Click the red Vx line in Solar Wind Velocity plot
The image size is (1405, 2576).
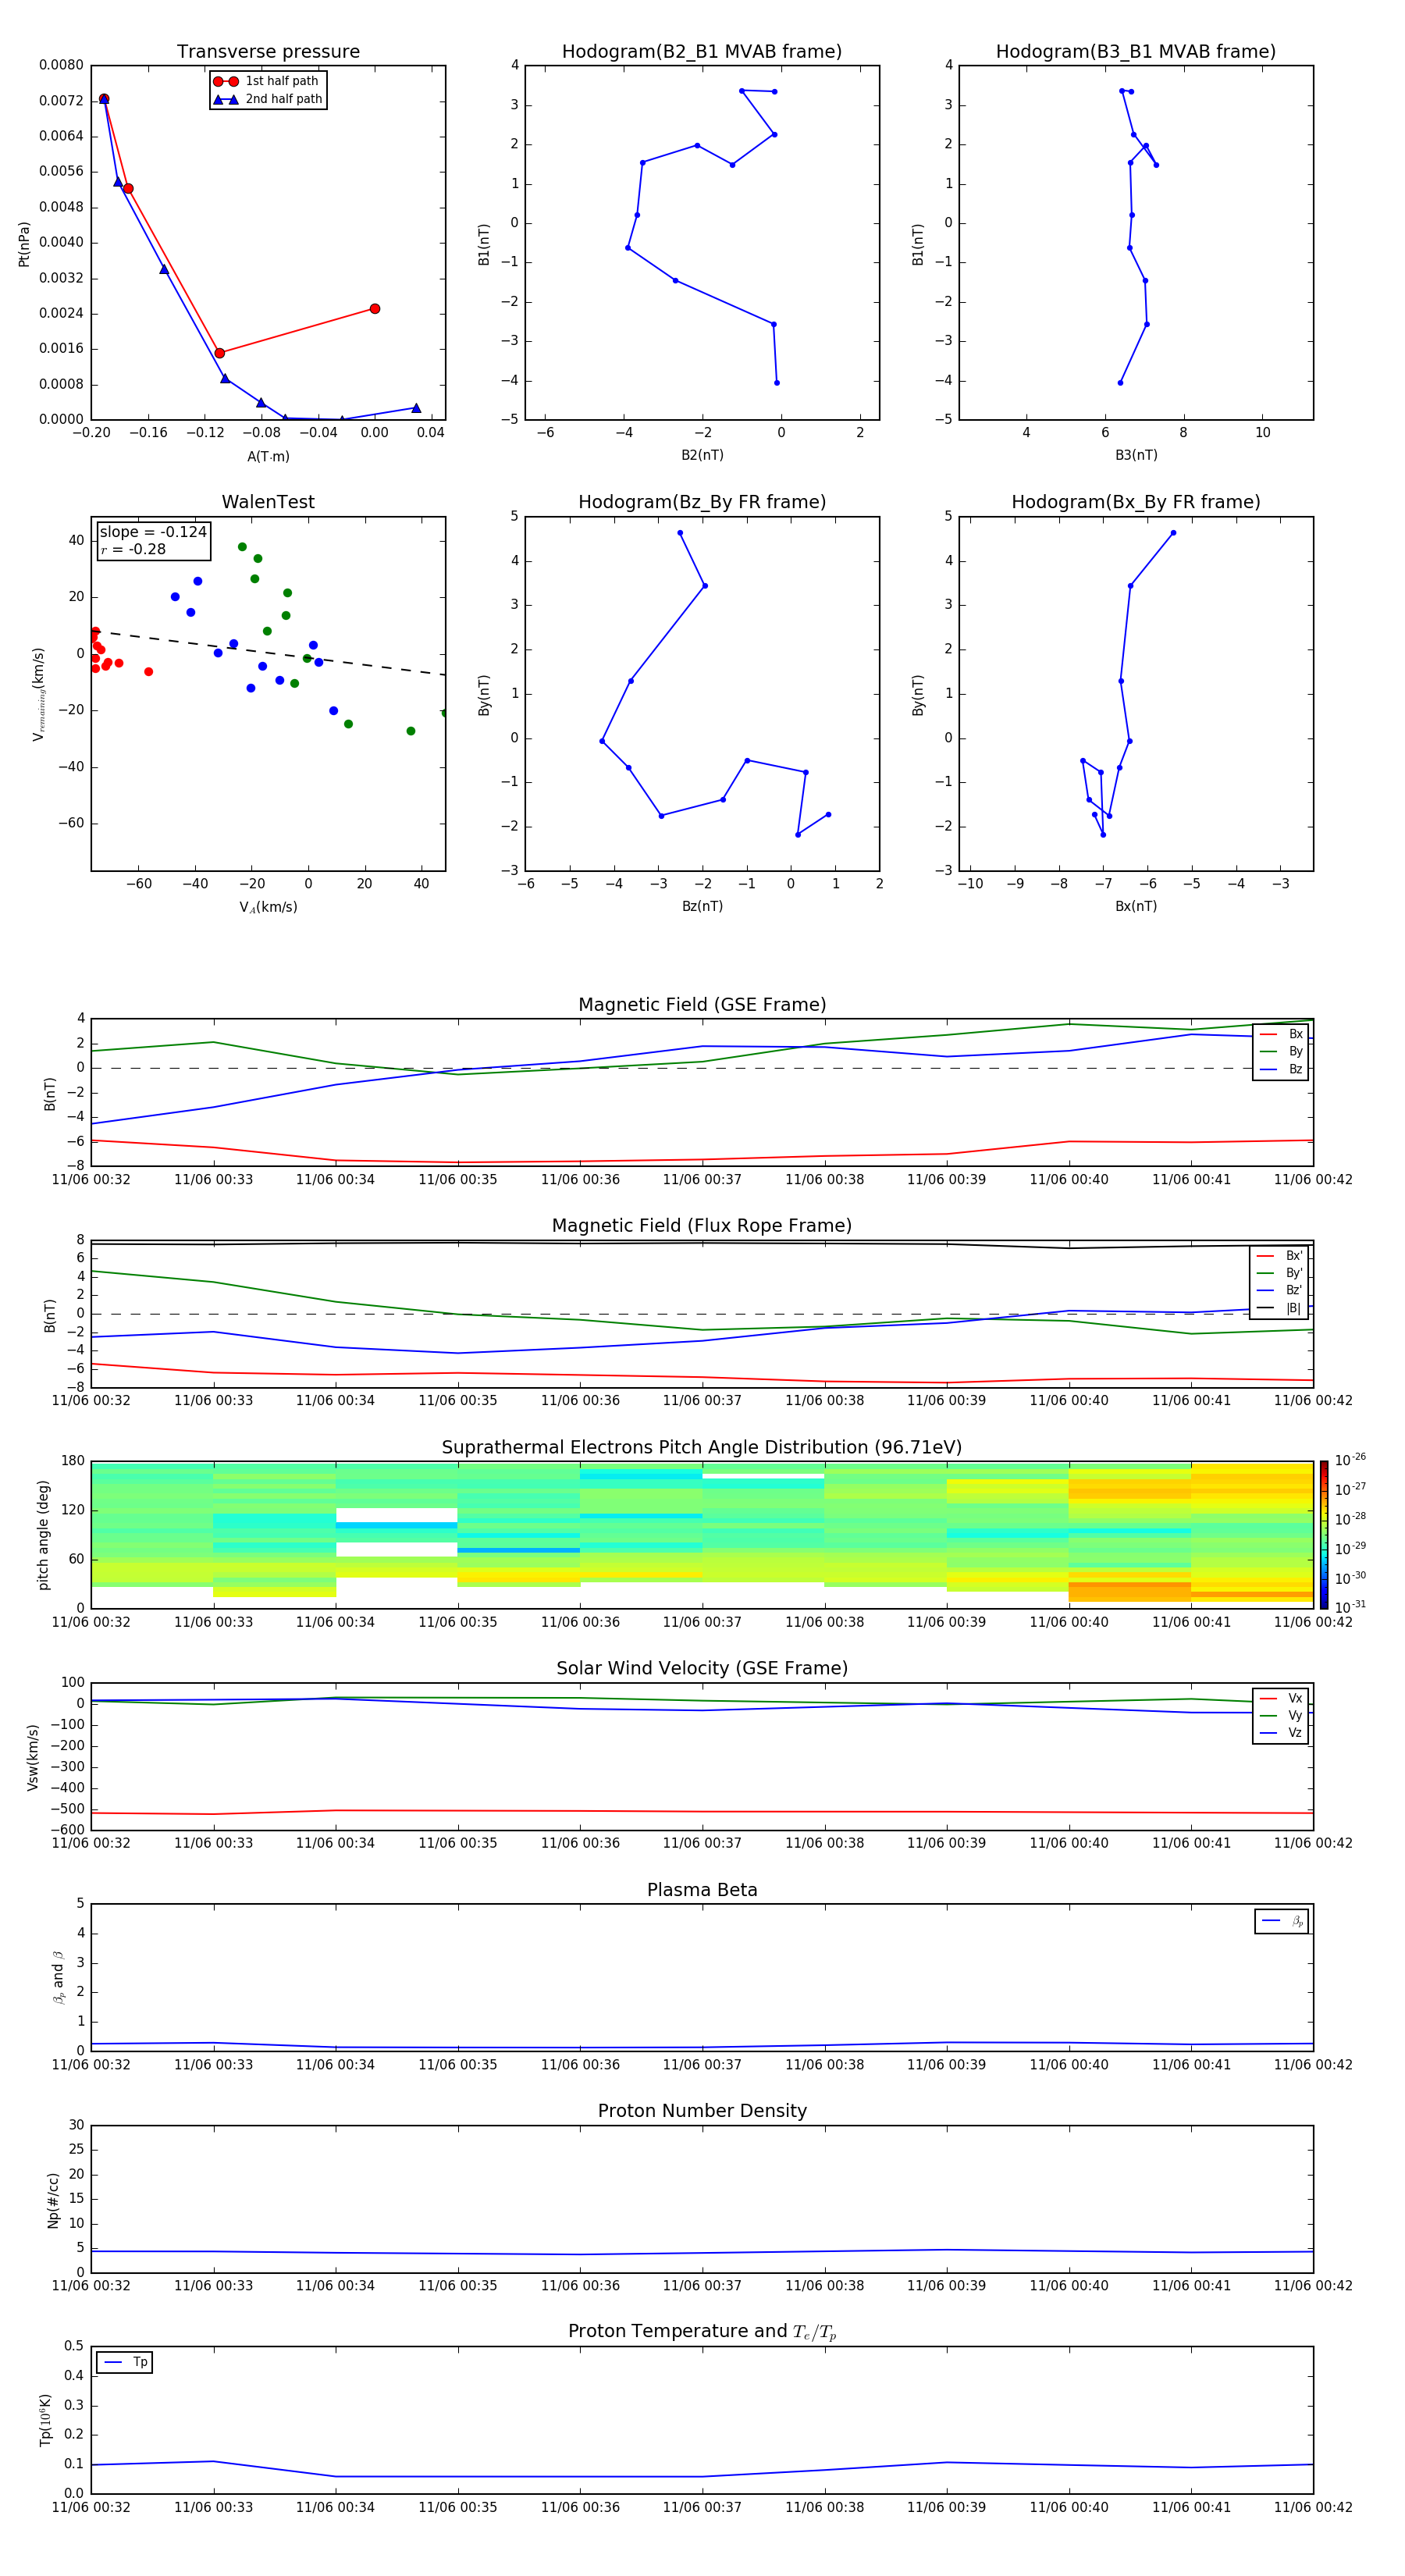click(702, 1811)
